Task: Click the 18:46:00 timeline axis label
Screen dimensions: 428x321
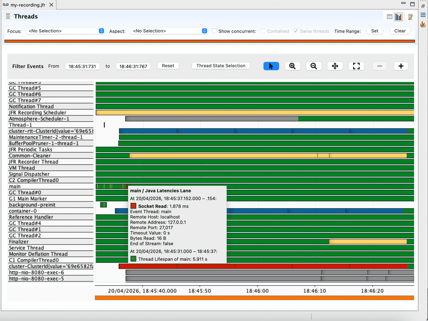Action: (x=257, y=291)
